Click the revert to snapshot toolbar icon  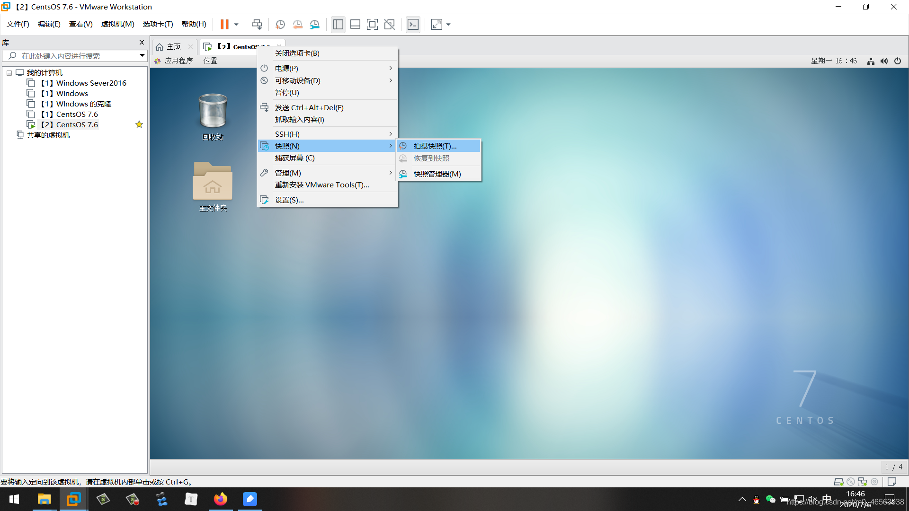pos(297,25)
